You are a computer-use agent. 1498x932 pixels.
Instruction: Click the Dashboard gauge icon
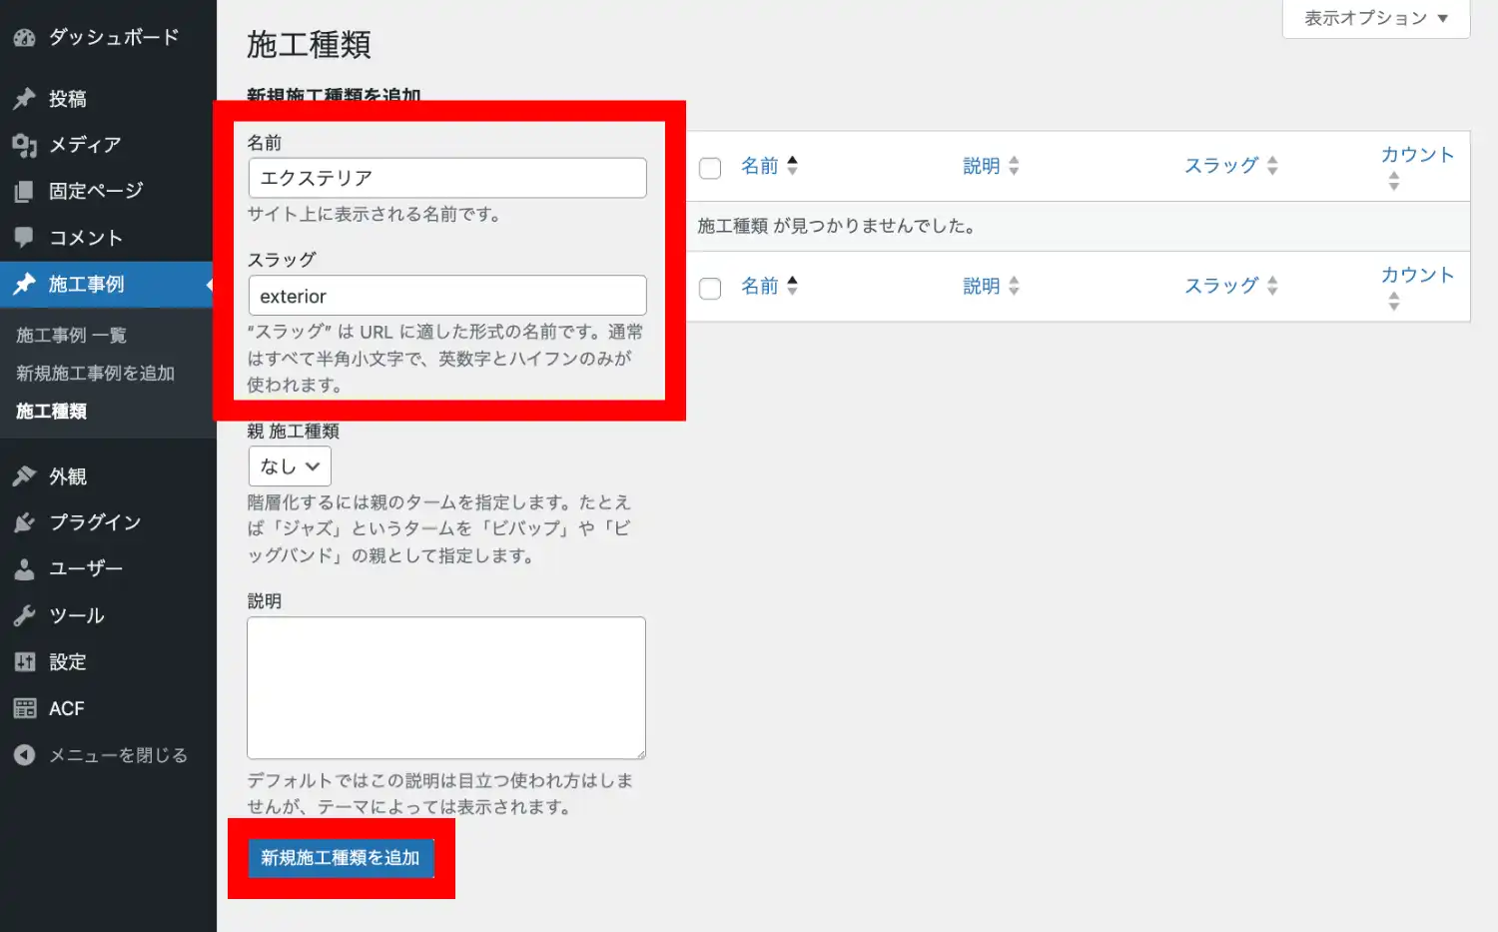24,38
